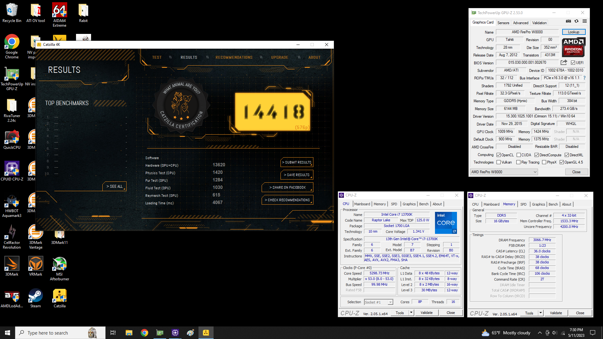Toggle the OpenCL checkbox
603x339 pixels.
(498, 155)
